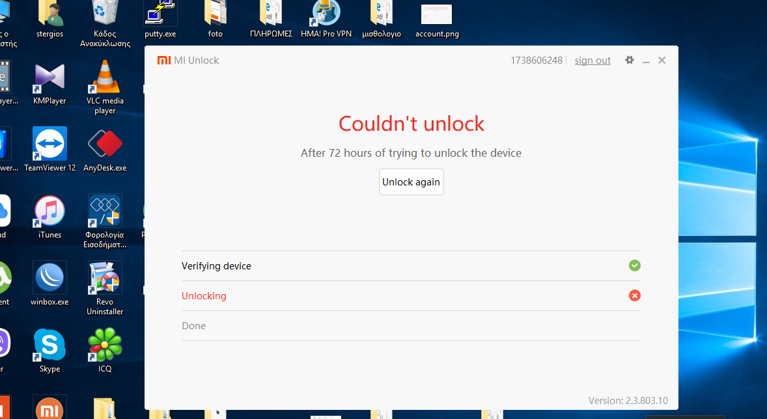The height and width of the screenshot is (419, 767).
Task: Minimize the Mi Unlock window
Action: click(x=646, y=61)
